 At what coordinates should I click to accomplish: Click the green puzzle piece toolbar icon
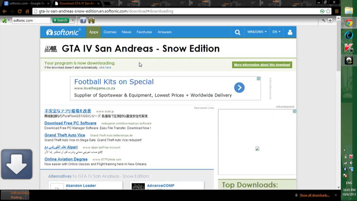click(4, 20)
